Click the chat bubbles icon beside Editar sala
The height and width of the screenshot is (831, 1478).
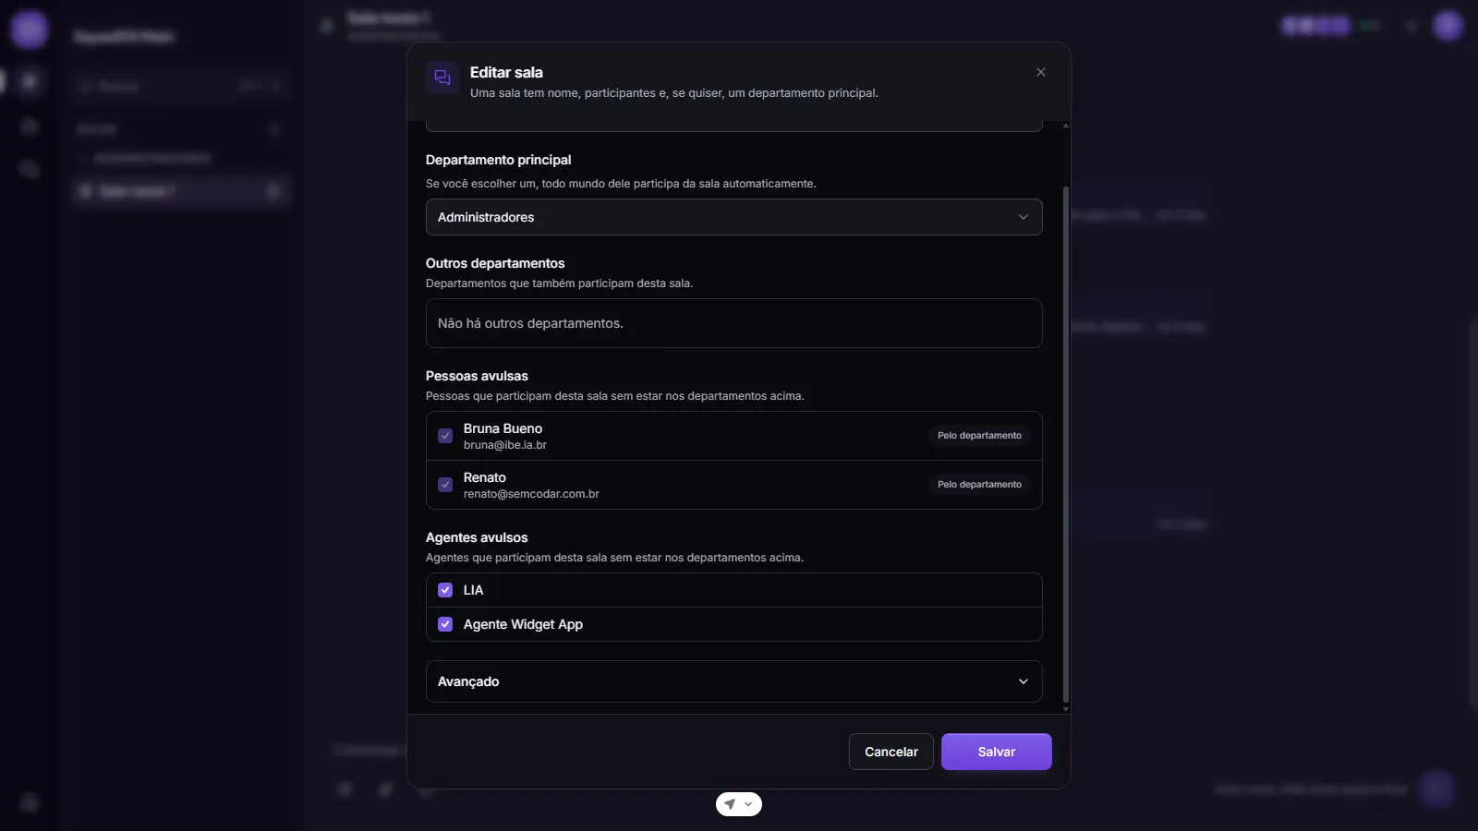pyautogui.click(x=442, y=78)
